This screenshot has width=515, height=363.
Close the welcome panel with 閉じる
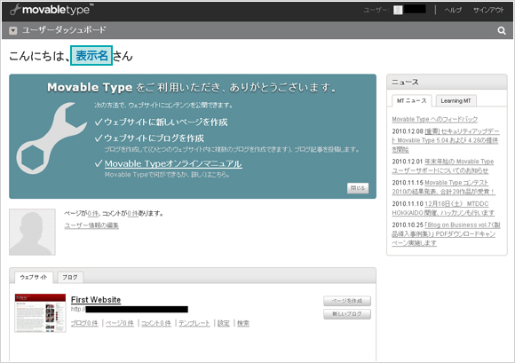pos(358,188)
